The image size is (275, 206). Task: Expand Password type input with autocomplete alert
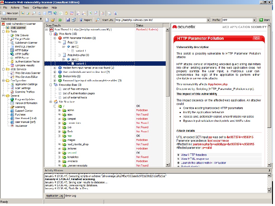point(55,80)
